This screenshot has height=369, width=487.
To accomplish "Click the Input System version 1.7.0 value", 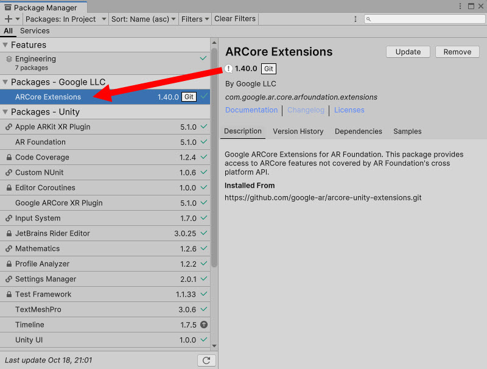I will pyautogui.click(x=188, y=219).
